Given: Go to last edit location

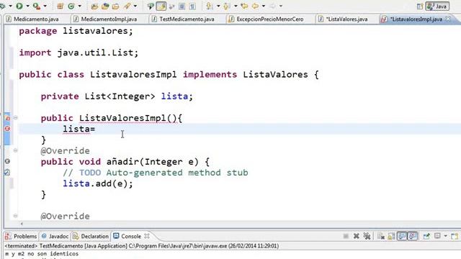Looking at the screenshot, I should [244, 6].
